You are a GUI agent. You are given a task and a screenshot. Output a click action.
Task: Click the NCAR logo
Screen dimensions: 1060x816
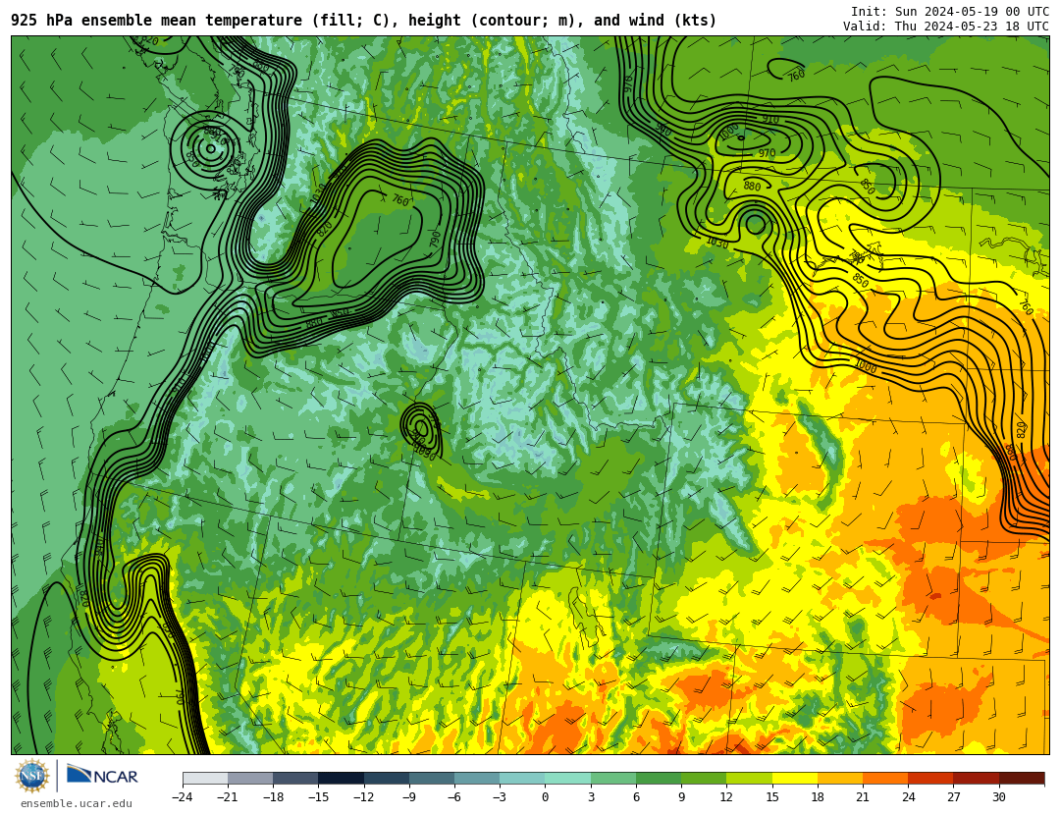pyautogui.click(x=102, y=776)
